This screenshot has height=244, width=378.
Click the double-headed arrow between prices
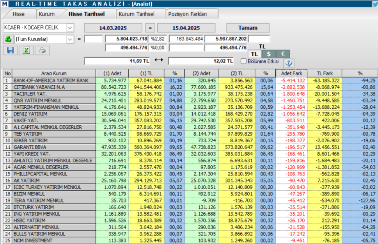click(159, 60)
